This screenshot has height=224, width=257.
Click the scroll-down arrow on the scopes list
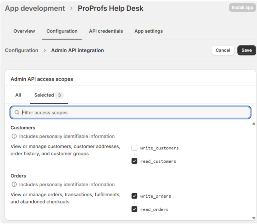[x=253, y=218]
